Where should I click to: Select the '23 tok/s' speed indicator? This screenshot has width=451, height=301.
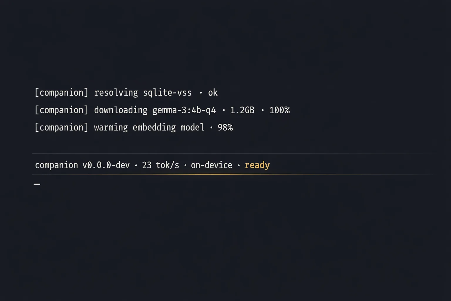tap(161, 165)
